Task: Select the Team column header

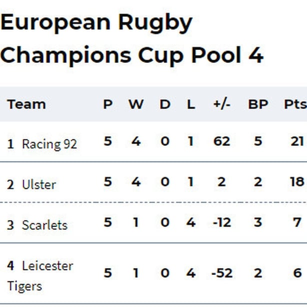Action: tap(26, 104)
